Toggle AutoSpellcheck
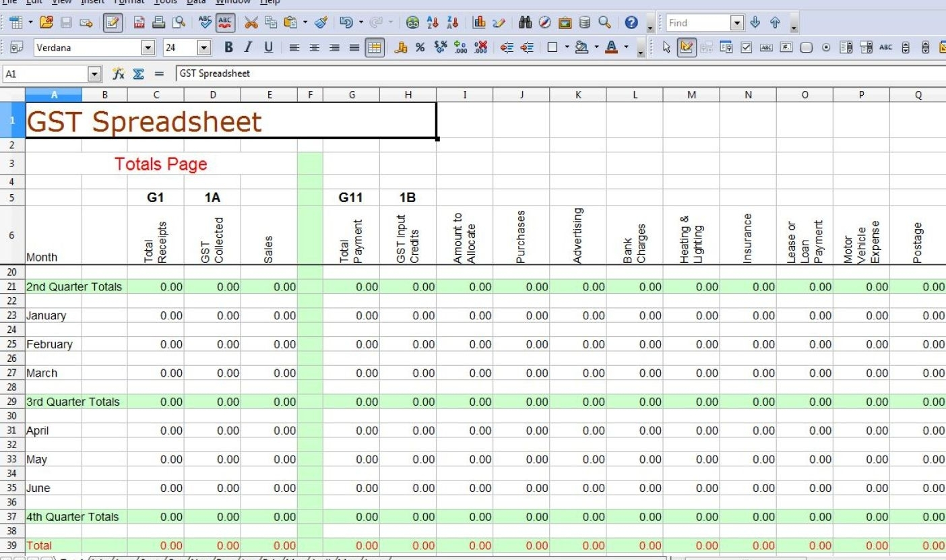Viewport: 946px width, 560px height. pyautogui.click(x=226, y=23)
